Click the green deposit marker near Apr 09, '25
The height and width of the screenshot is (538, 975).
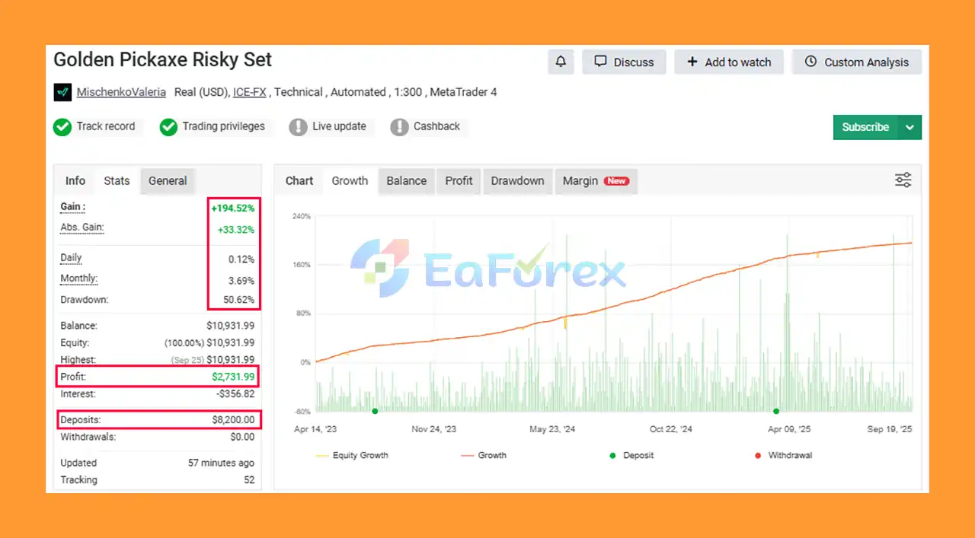776,411
